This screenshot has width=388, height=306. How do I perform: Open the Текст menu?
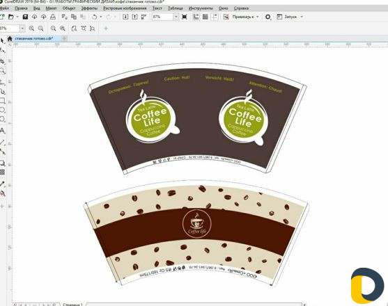[x=157, y=8]
